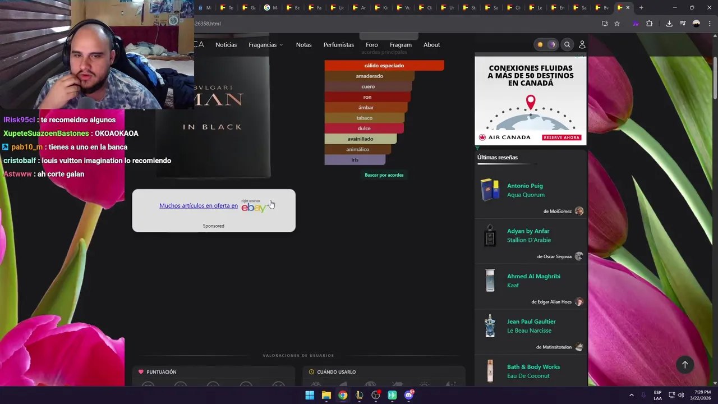
Task: Switch to the Google 'G' browser tab
Action: coord(271,7)
